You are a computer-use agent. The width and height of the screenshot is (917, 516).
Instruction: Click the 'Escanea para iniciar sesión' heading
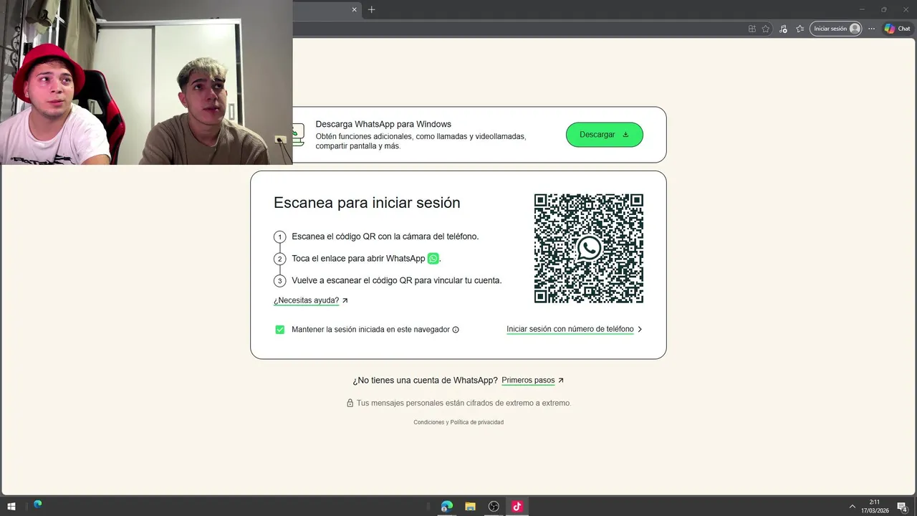click(x=367, y=203)
